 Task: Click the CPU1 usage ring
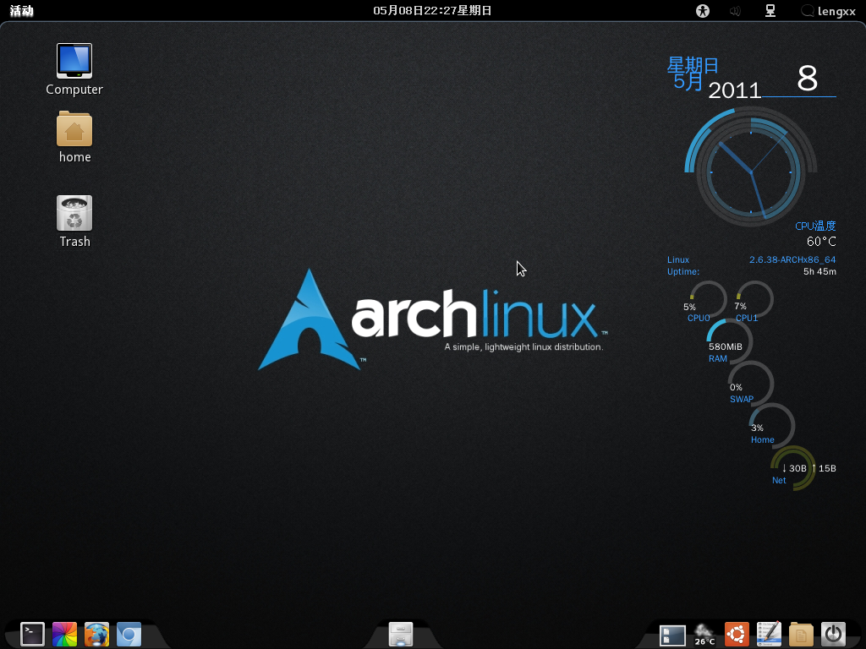click(x=754, y=300)
